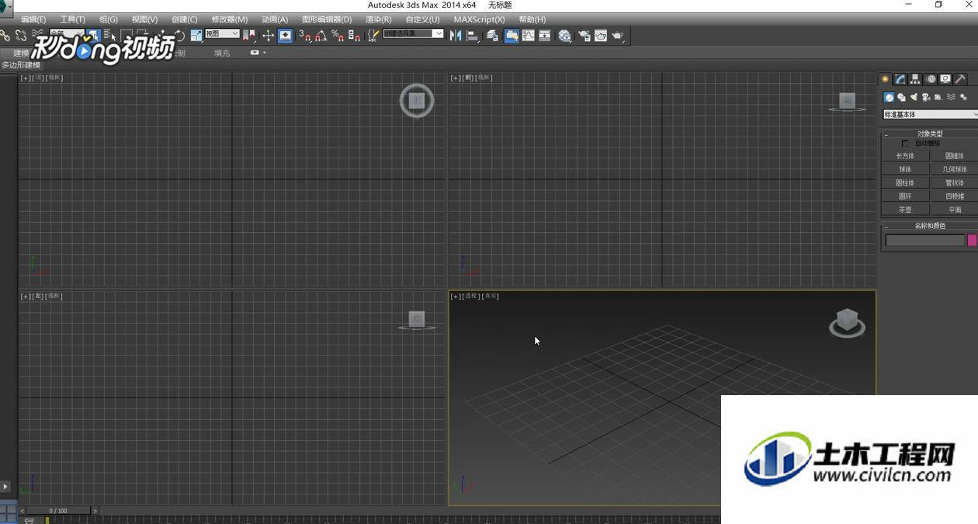Select the Systems category icon
The image size is (978, 524).
(964, 98)
